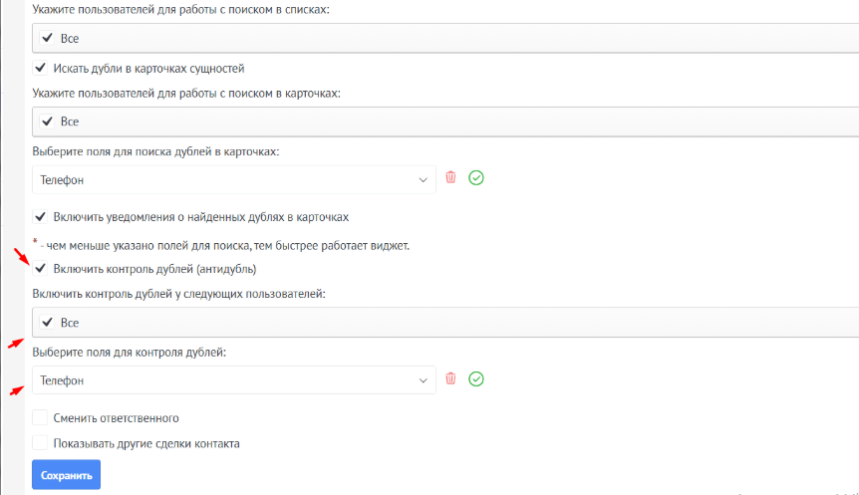Check "Показывать другие сделки контакта" option
This screenshot has width=859, height=495.
coord(40,443)
